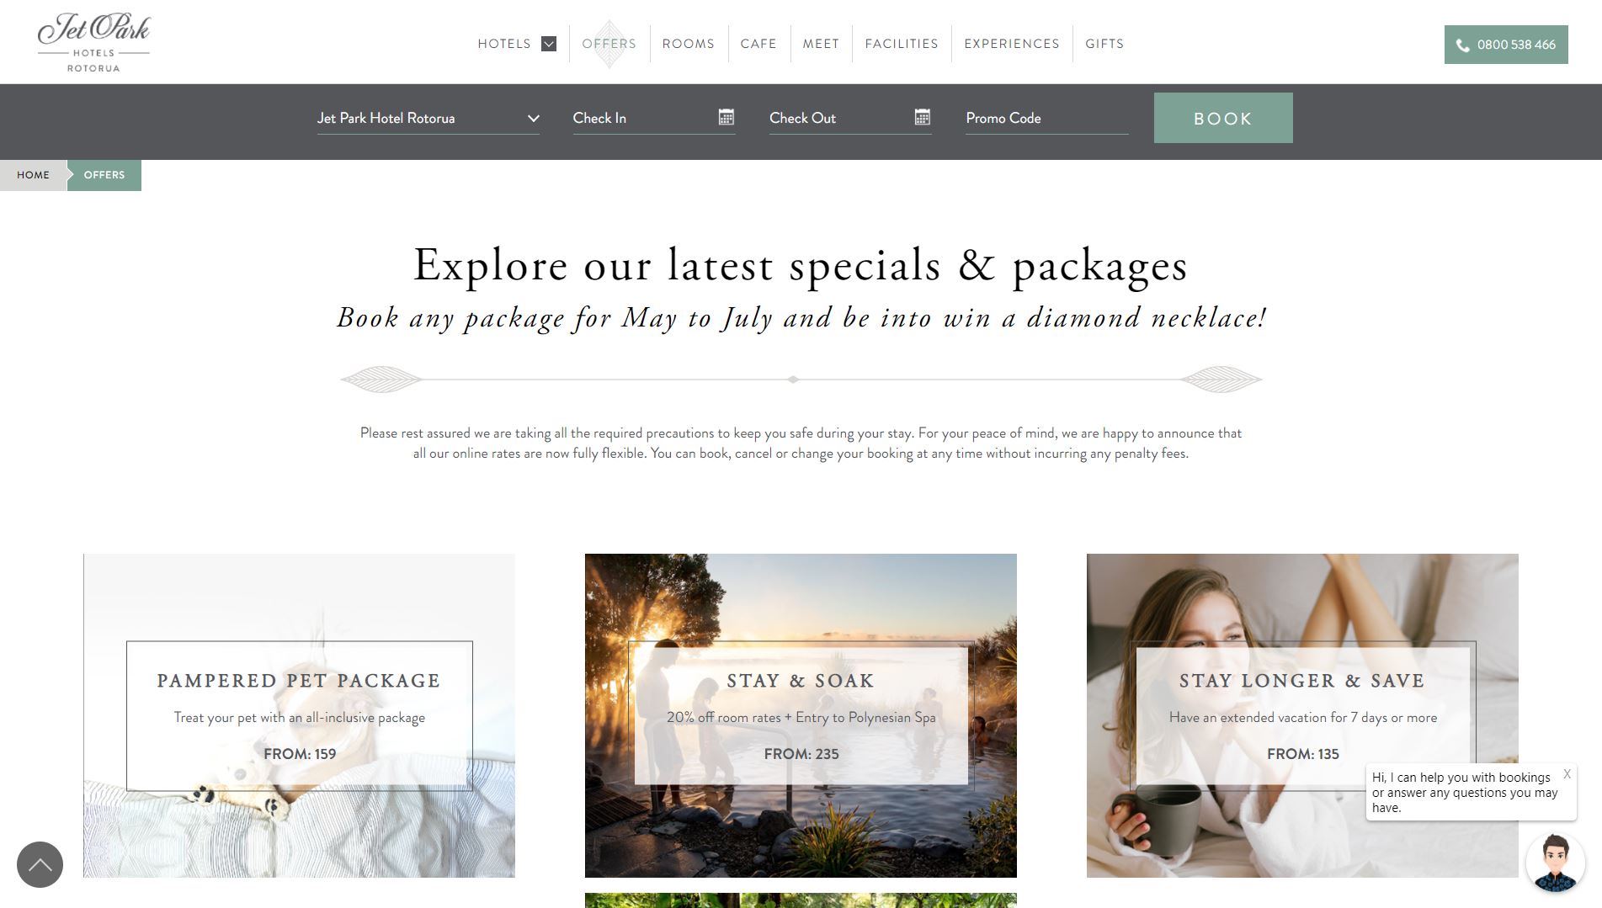The height and width of the screenshot is (908, 1602).
Task: Open the Cafe menu item
Action: pos(758,44)
